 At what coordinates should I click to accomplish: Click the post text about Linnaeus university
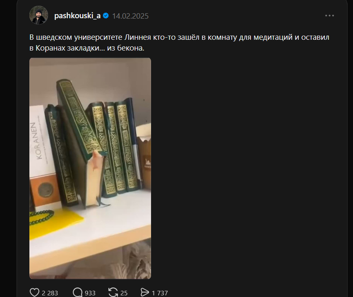[179, 42]
